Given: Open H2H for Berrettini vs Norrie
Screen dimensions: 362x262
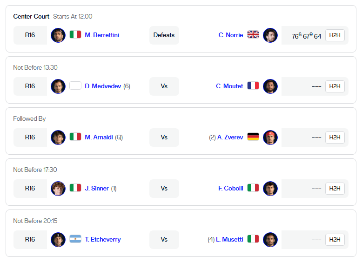Looking at the screenshot, I should 335,35.
